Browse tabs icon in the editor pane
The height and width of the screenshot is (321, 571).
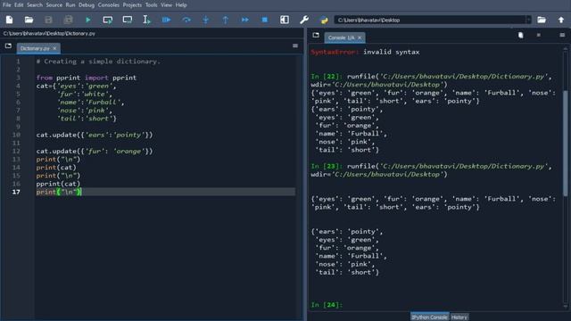point(8,45)
